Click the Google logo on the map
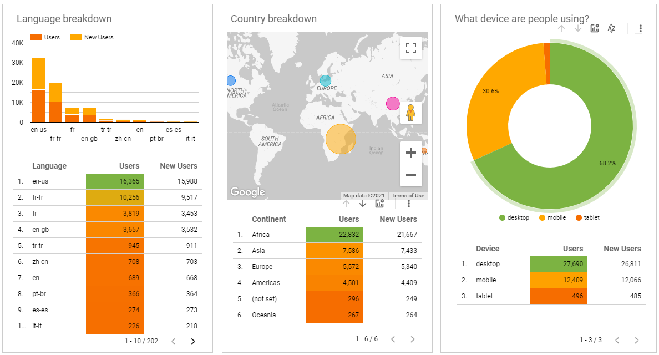The image size is (659, 355). pos(247,192)
